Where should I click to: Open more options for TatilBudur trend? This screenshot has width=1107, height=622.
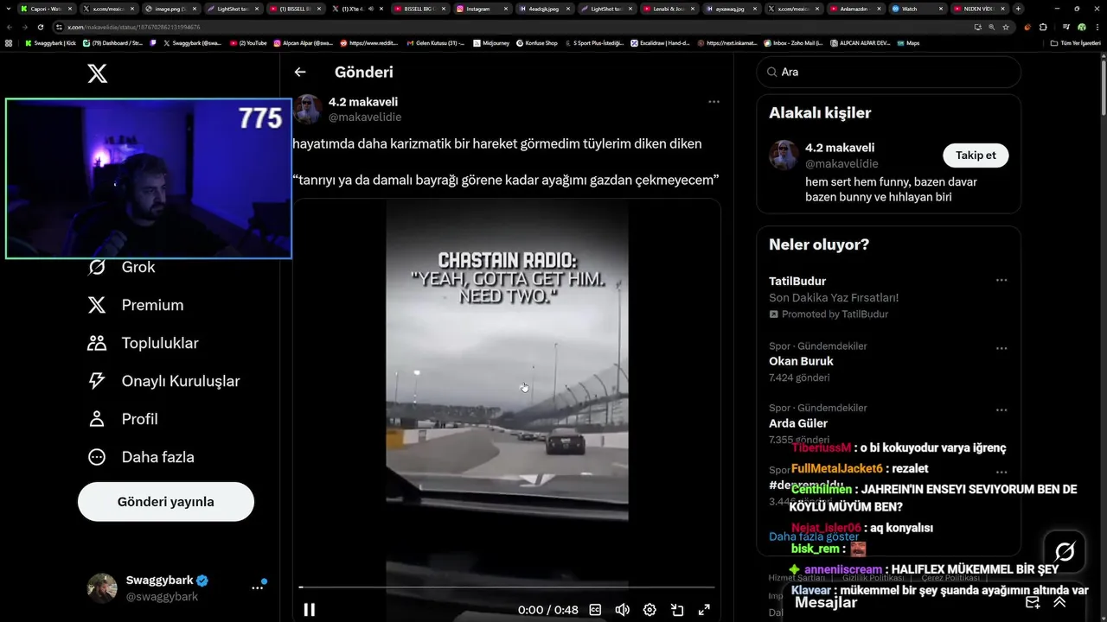point(1001,280)
